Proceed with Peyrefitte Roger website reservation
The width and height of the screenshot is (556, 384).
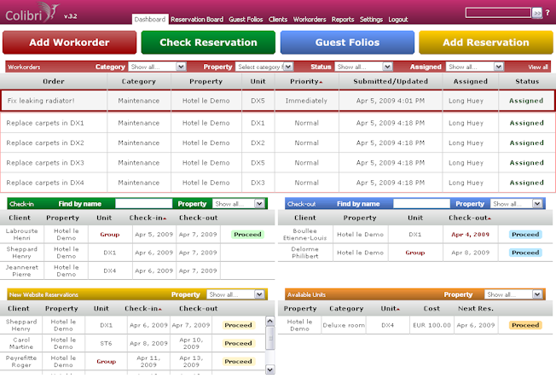pyautogui.click(x=238, y=361)
